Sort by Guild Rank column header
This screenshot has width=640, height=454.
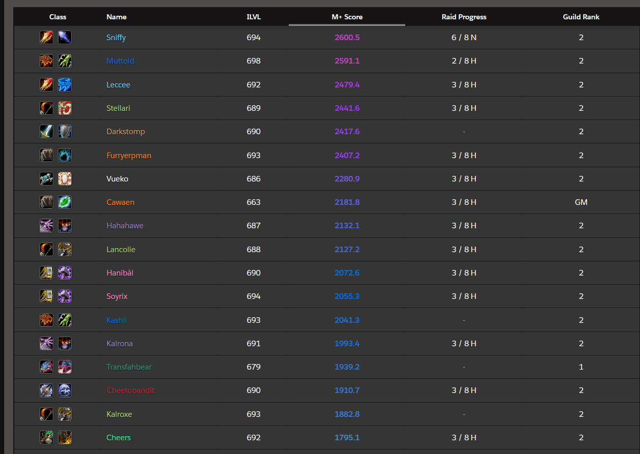point(581,17)
